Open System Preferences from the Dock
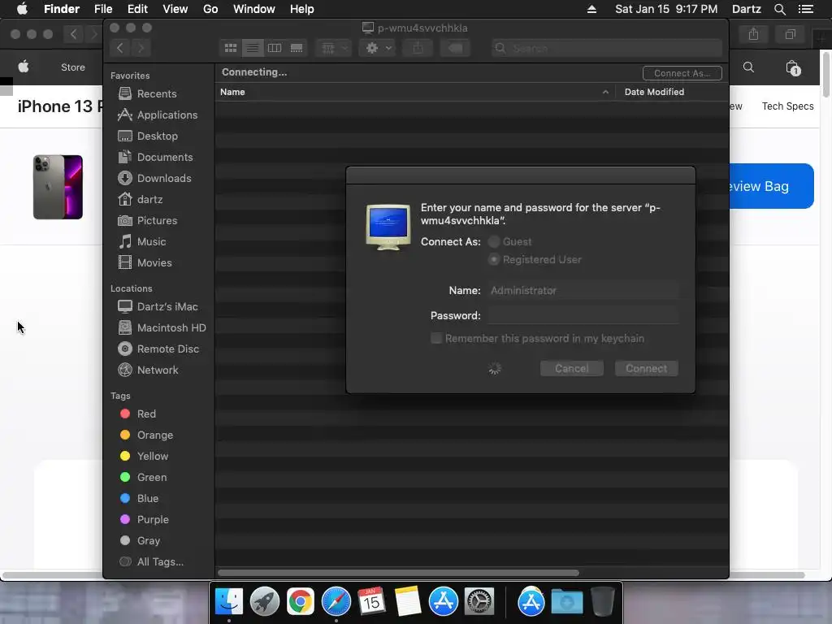832x624 pixels. point(479,602)
